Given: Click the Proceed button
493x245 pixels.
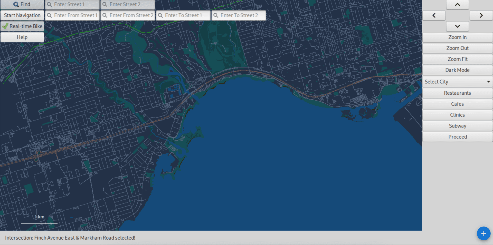Looking at the screenshot, I should tap(458, 137).
